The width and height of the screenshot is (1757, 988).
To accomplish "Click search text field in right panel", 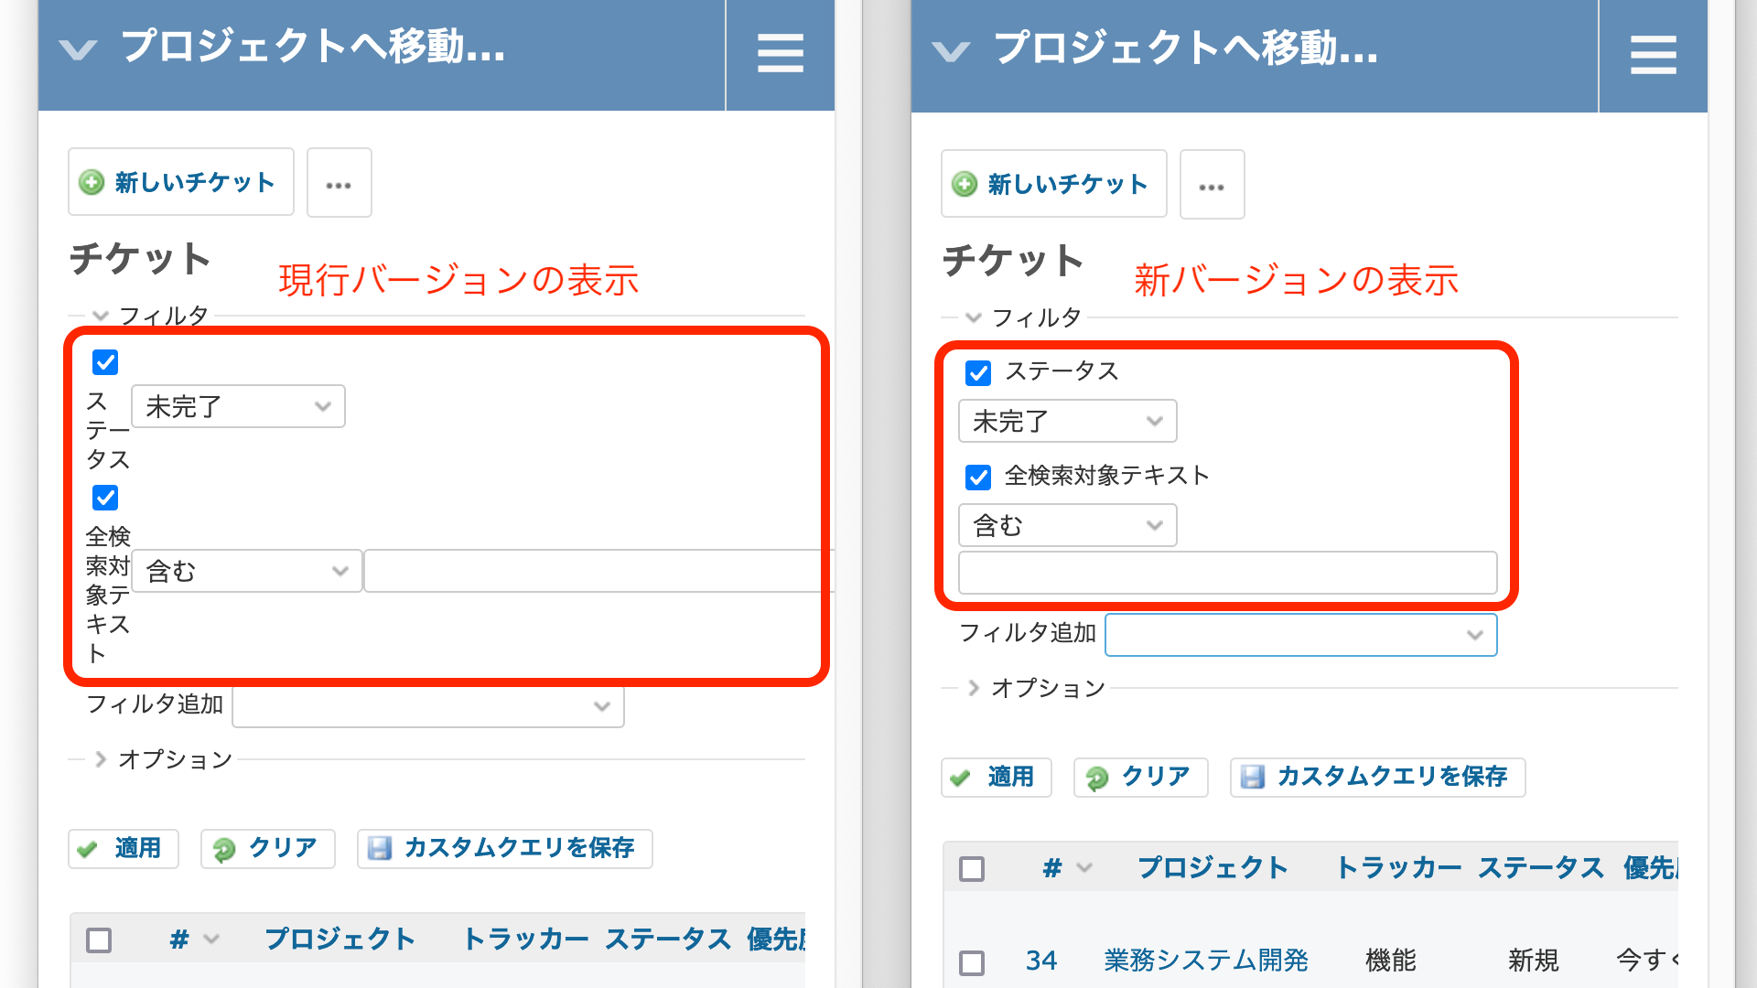I will (x=1227, y=573).
